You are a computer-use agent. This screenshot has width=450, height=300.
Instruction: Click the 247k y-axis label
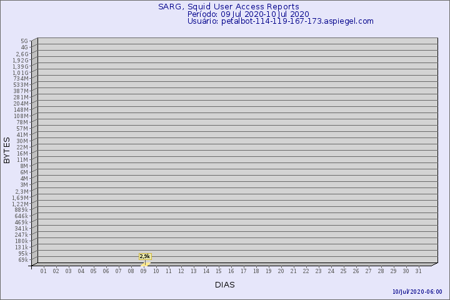click(21, 235)
